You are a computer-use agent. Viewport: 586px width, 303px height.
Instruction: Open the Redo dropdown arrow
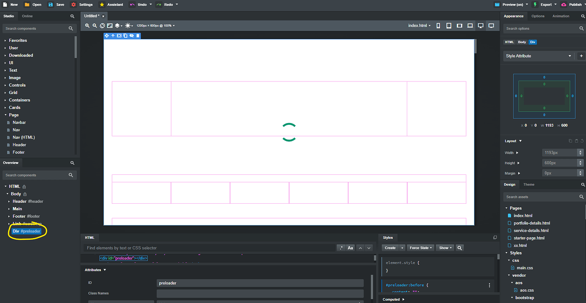pos(177,5)
